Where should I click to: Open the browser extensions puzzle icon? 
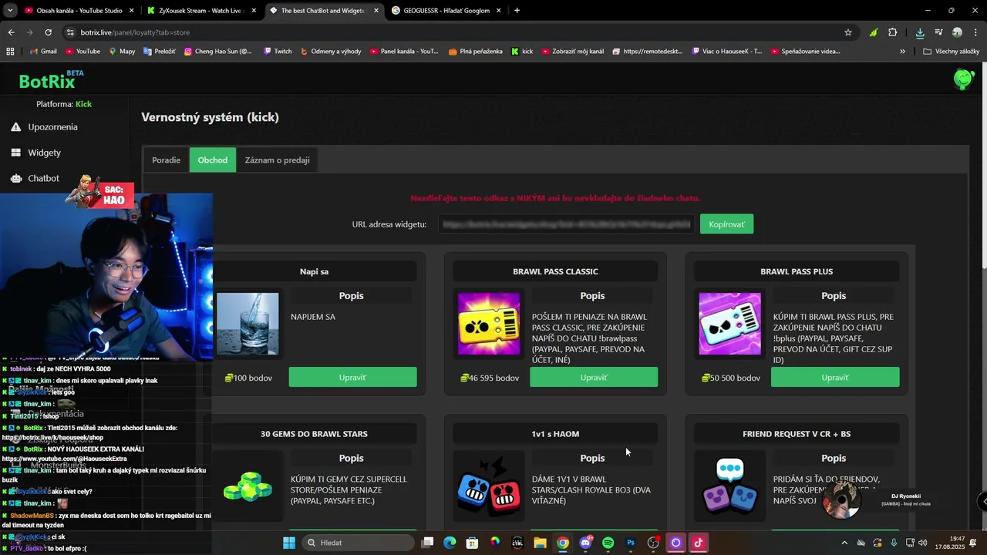coord(893,32)
